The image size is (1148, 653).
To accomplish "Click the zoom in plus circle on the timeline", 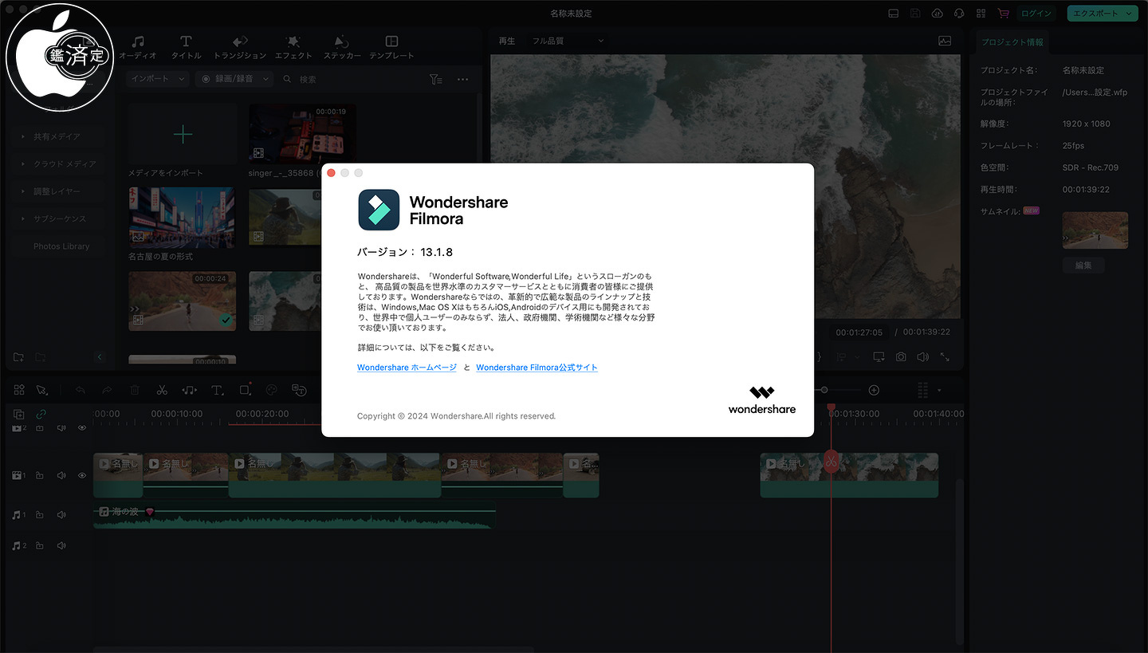I will tap(874, 390).
